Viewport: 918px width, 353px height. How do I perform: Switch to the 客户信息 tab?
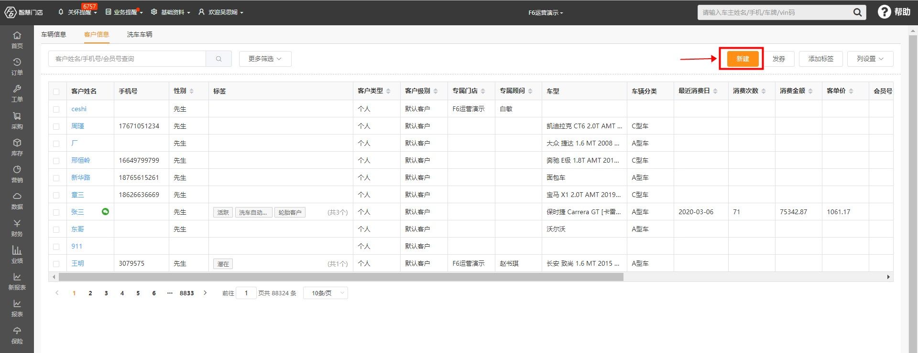click(97, 34)
